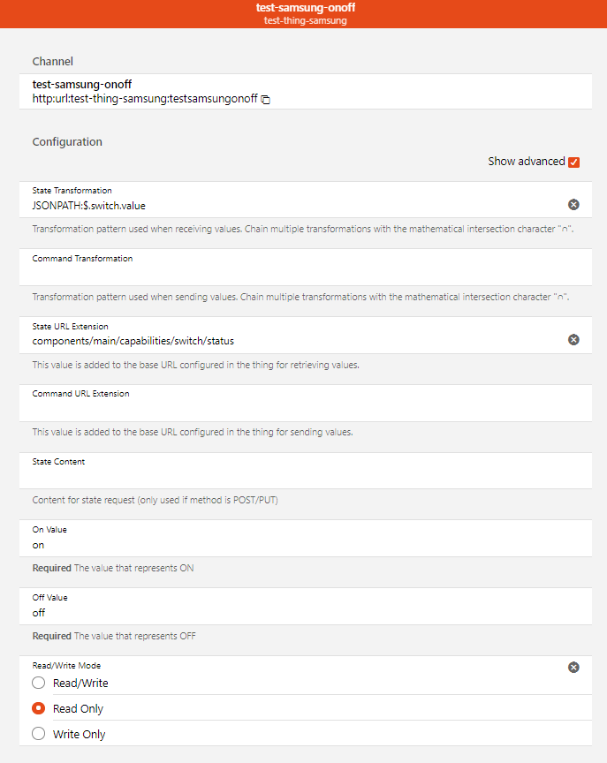
Task: Click the State URL Extension field
Action: tap(292, 340)
